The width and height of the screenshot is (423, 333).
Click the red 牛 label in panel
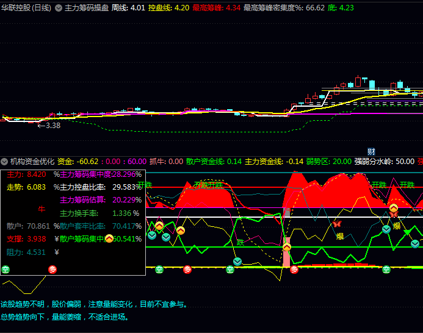pos(42,209)
